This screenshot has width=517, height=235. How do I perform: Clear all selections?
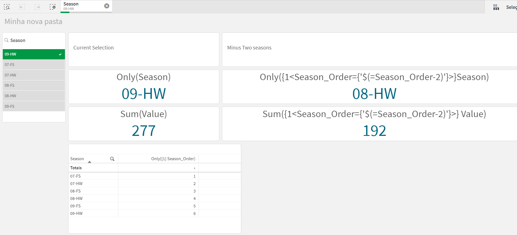[53, 7]
